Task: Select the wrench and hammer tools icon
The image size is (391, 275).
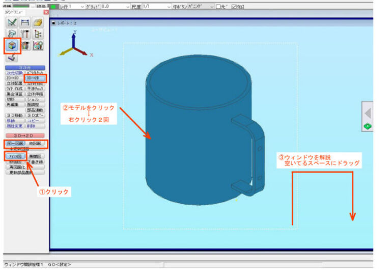Action: point(25,34)
